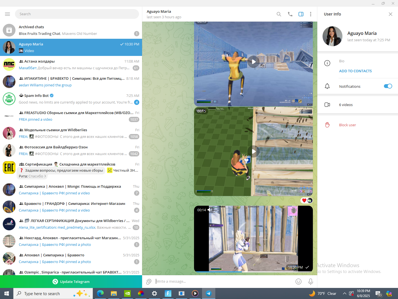Open Windows notification center with 33 badge
Screen dimensions: 398x299
tap(379, 294)
